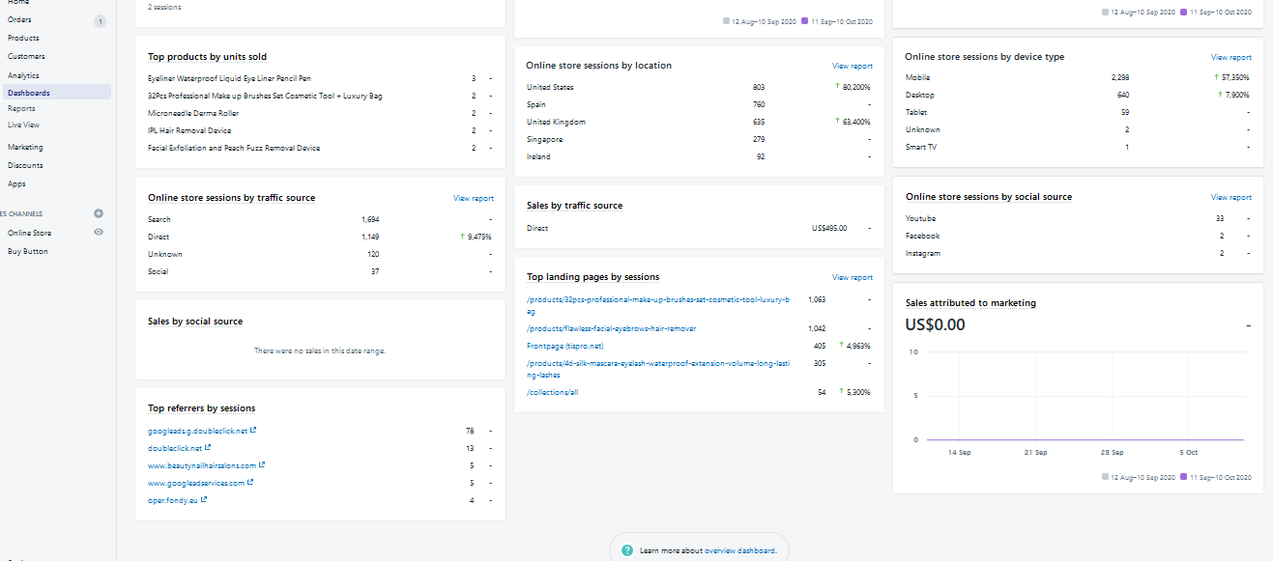
Task: Click the eye icon next to Online Store
Action: coord(99,233)
